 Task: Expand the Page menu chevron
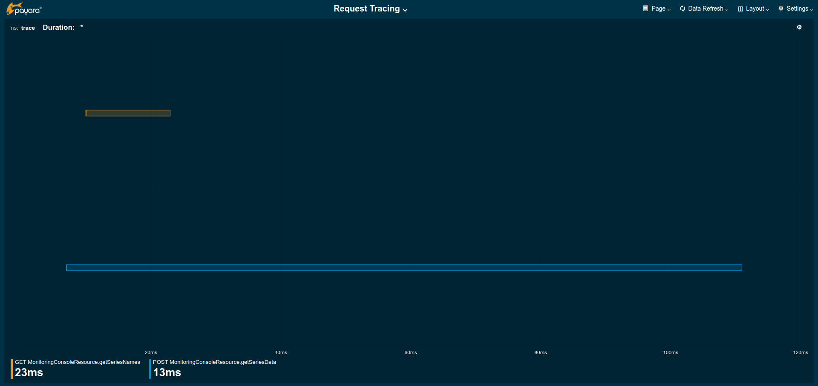click(669, 9)
